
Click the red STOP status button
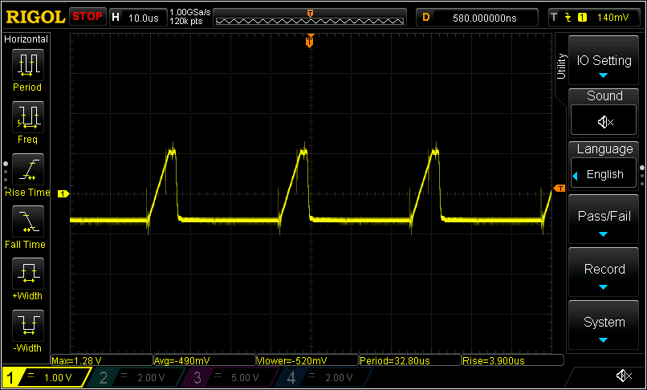(87, 16)
